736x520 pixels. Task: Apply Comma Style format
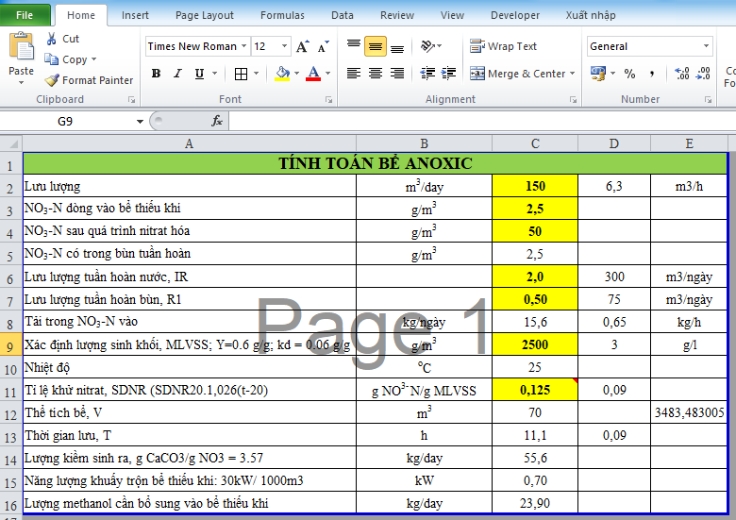(x=651, y=74)
